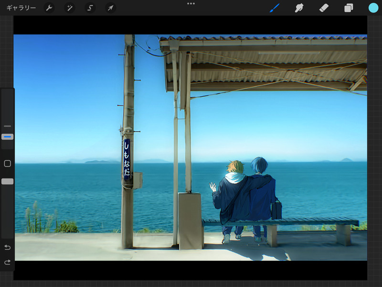Activate the Transform arrow tool

(110, 8)
